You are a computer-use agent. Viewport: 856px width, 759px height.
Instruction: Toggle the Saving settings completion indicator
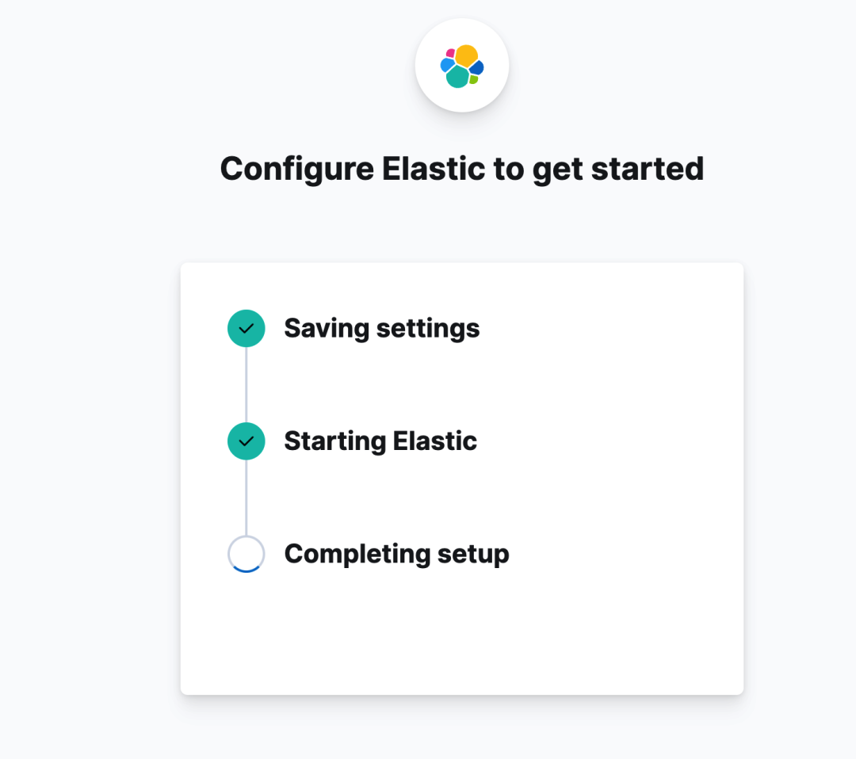point(246,328)
